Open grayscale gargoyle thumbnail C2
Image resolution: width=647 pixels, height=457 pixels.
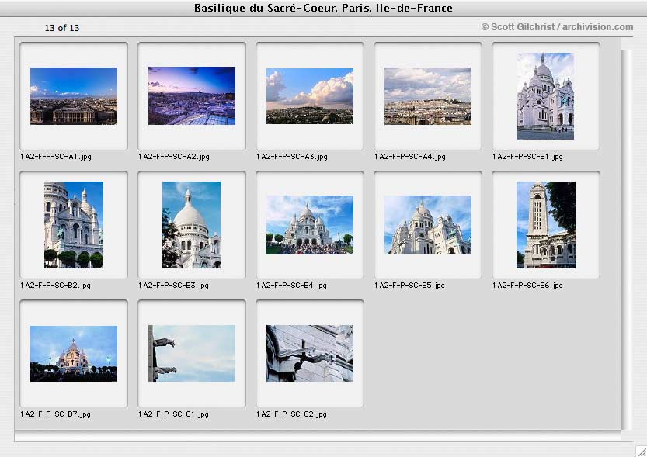tap(310, 354)
